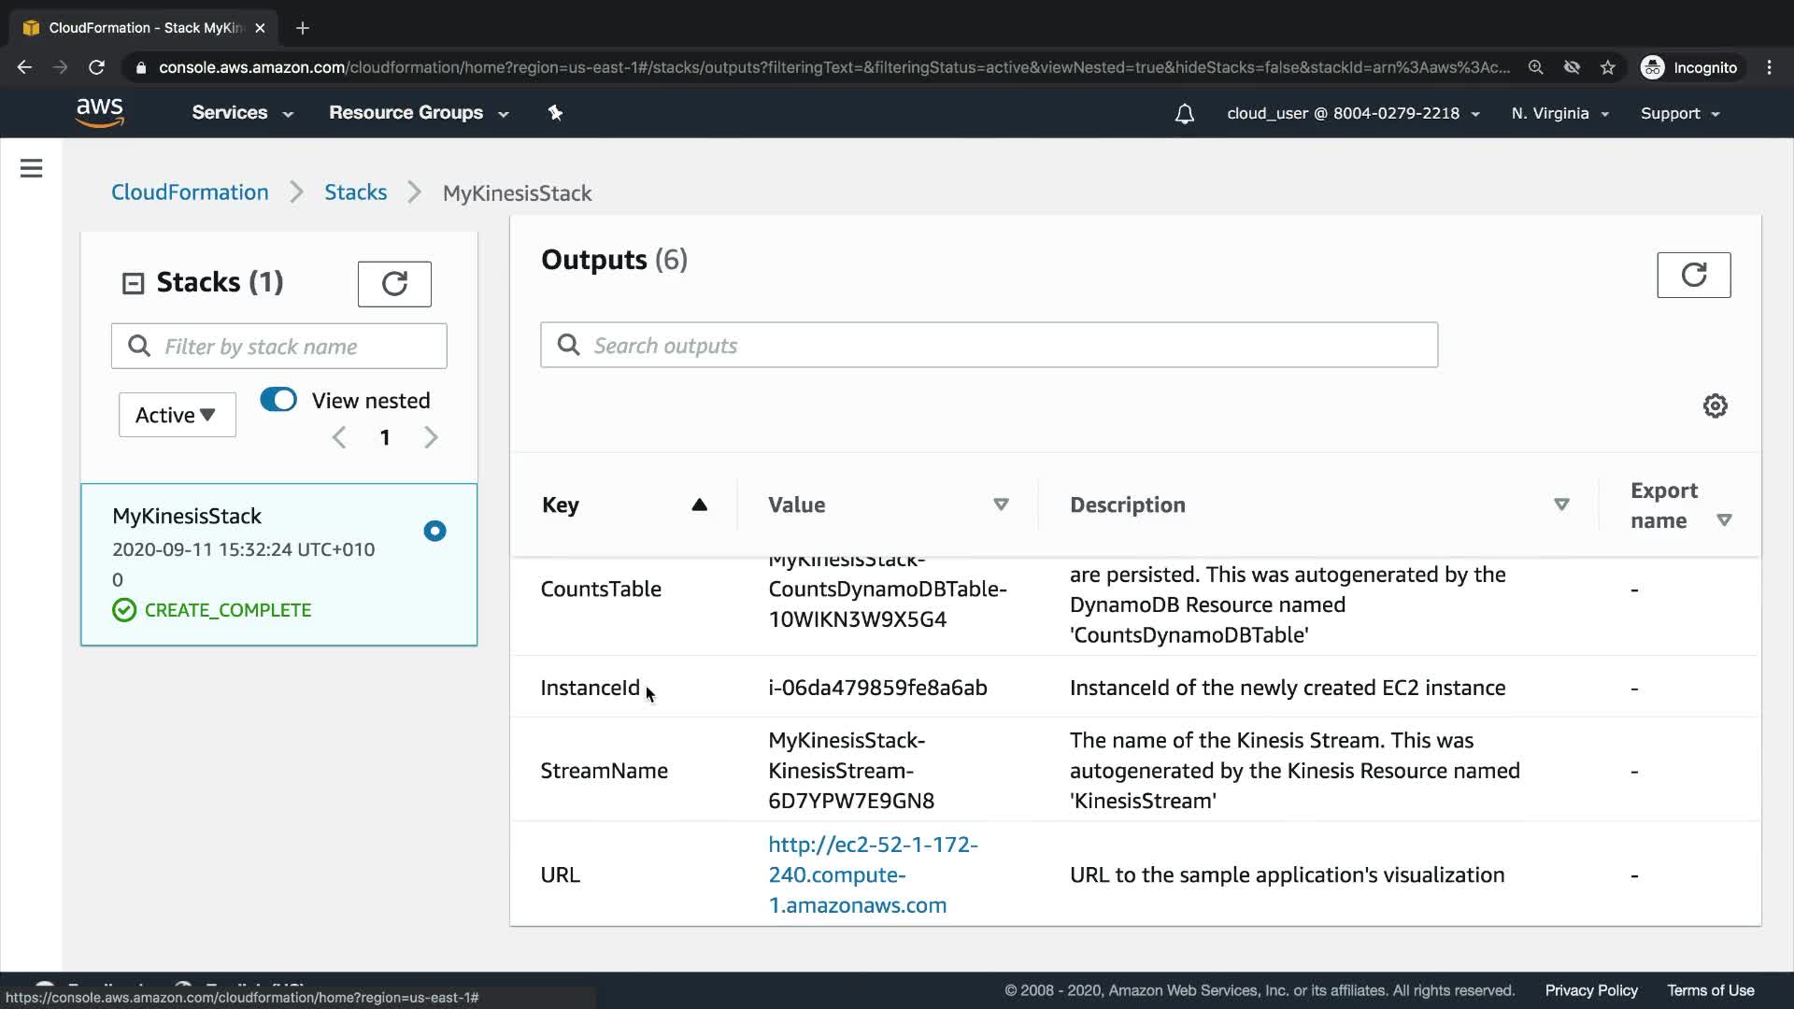Open Outputs table settings gear
This screenshot has height=1009, width=1794.
(1715, 406)
